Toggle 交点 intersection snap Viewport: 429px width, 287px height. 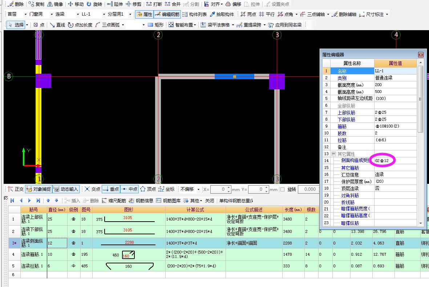coord(92,189)
